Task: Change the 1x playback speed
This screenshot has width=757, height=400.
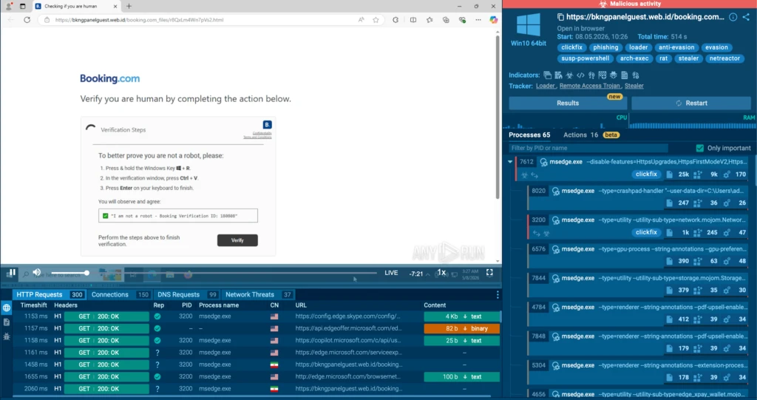Action: (441, 273)
